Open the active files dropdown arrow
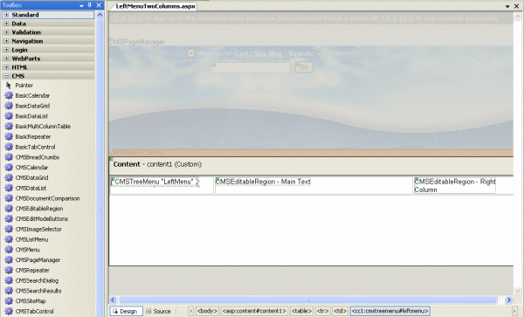This screenshot has width=524, height=317. (x=507, y=6)
